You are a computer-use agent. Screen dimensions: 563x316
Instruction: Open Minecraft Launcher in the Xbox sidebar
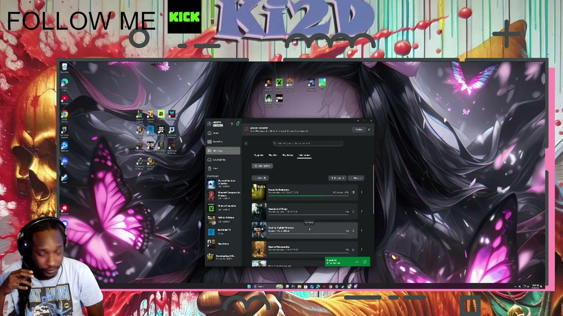(223, 207)
